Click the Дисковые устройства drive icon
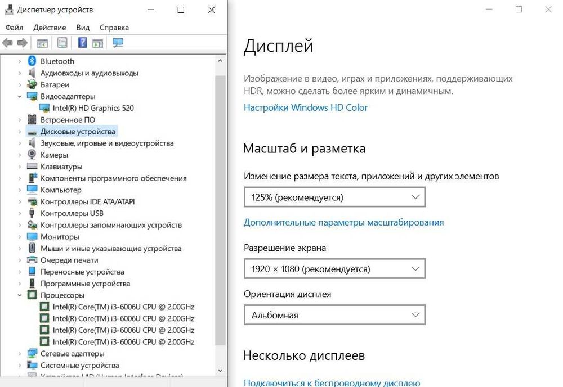Image resolution: width=563 pixels, height=387 pixels. (x=32, y=132)
